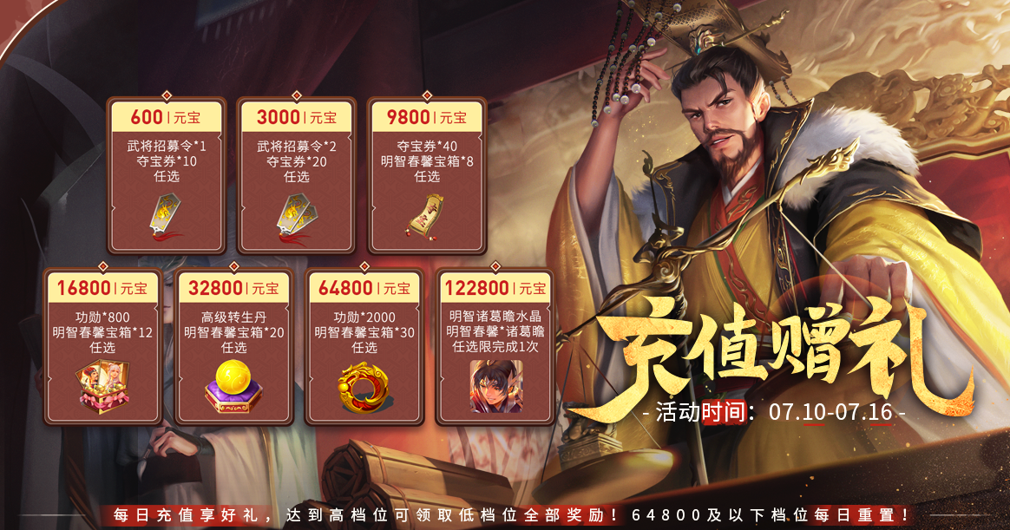Click the 16800 元宝 tier header
The height and width of the screenshot is (530, 1010).
(102, 288)
